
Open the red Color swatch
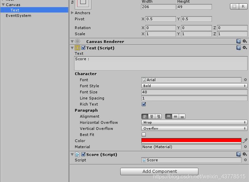pyautogui.click(x=191, y=140)
